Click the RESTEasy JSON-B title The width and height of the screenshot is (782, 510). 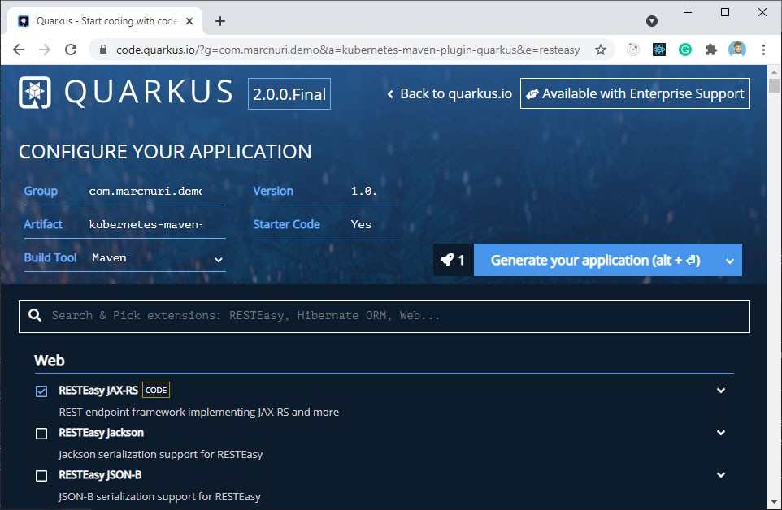pyautogui.click(x=100, y=475)
